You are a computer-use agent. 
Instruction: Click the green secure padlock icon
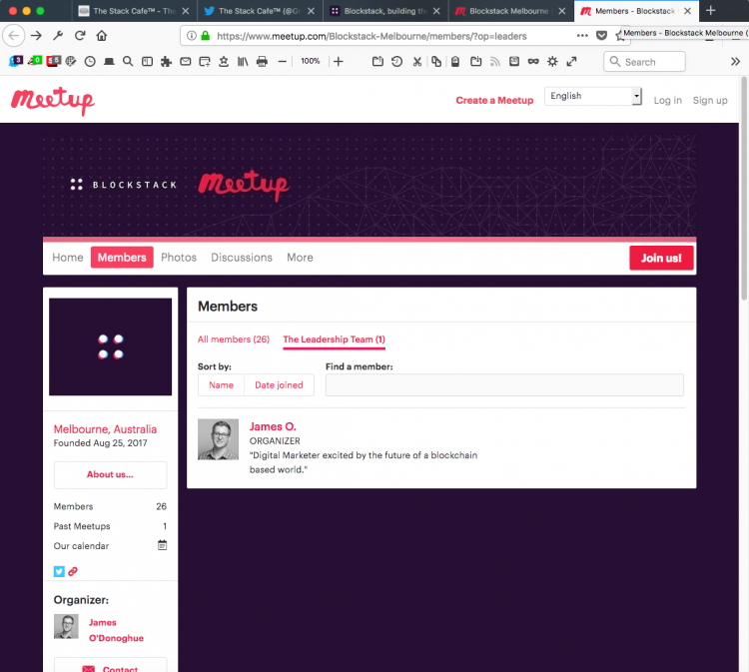point(206,36)
